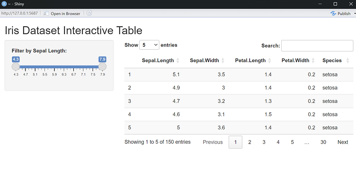Click cell value 5.1 in row 1
This screenshot has height=173, width=356.
pyautogui.click(x=176, y=75)
